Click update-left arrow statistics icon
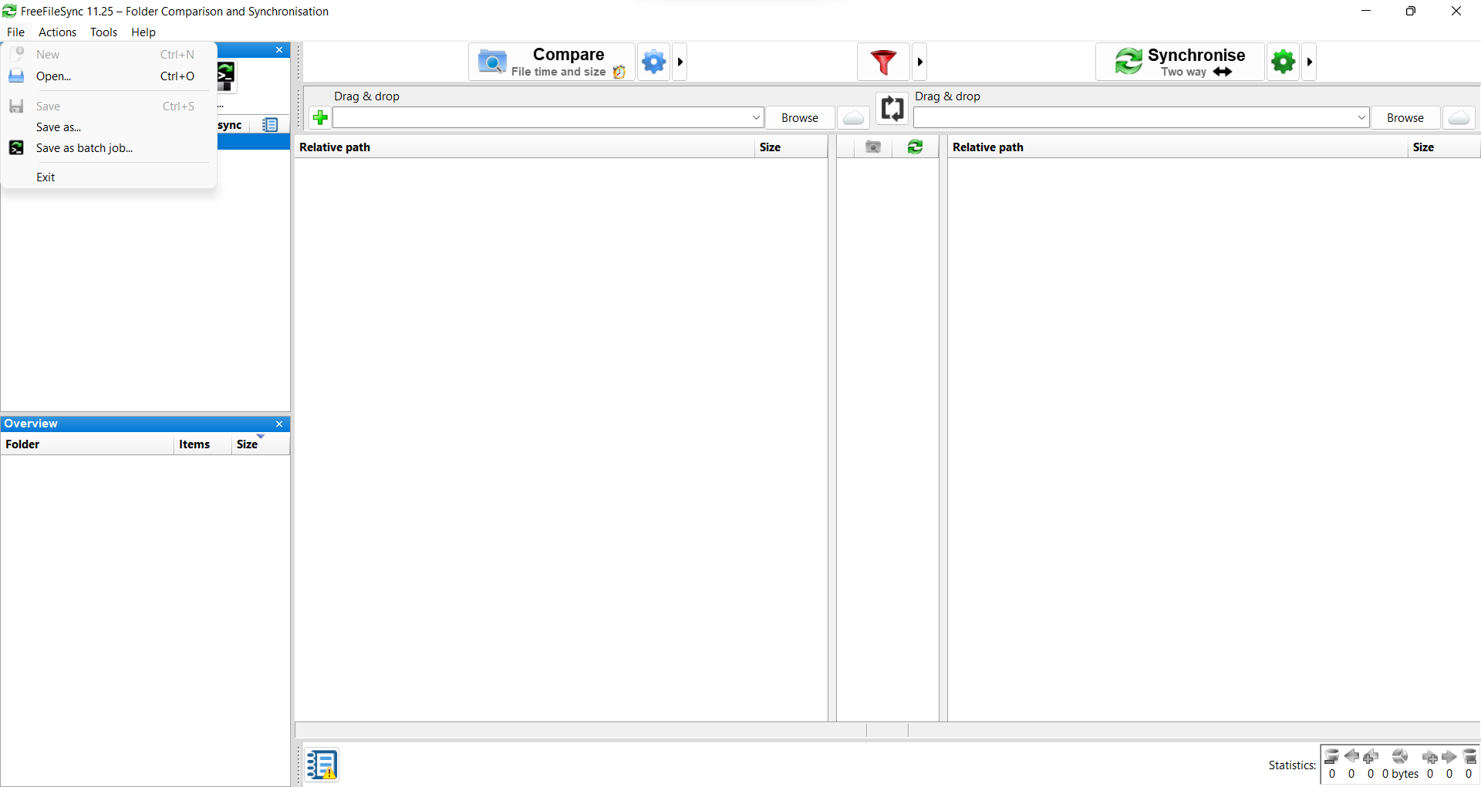Screen dimensions: 1481x787 (x=1351, y=756)
